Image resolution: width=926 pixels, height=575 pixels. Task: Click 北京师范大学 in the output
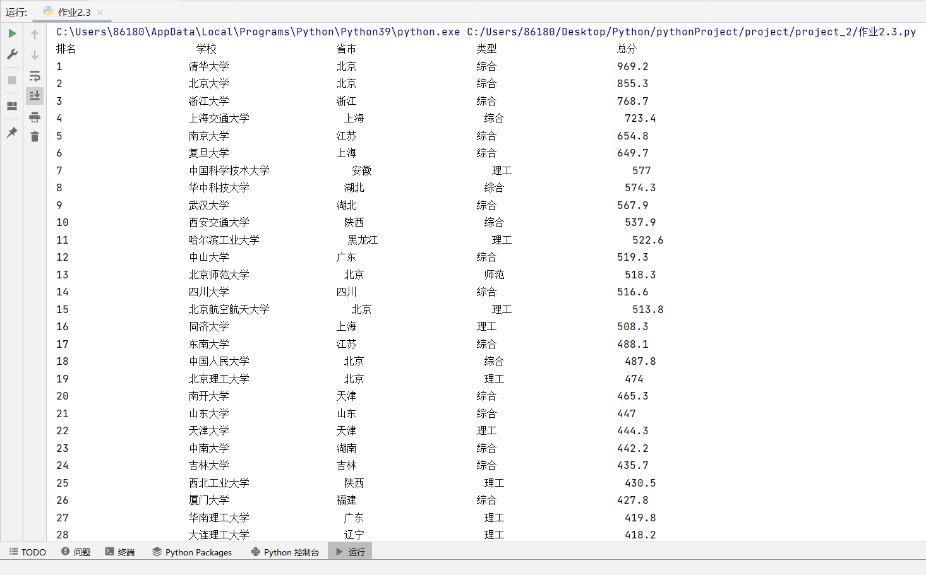coord(219,275)
